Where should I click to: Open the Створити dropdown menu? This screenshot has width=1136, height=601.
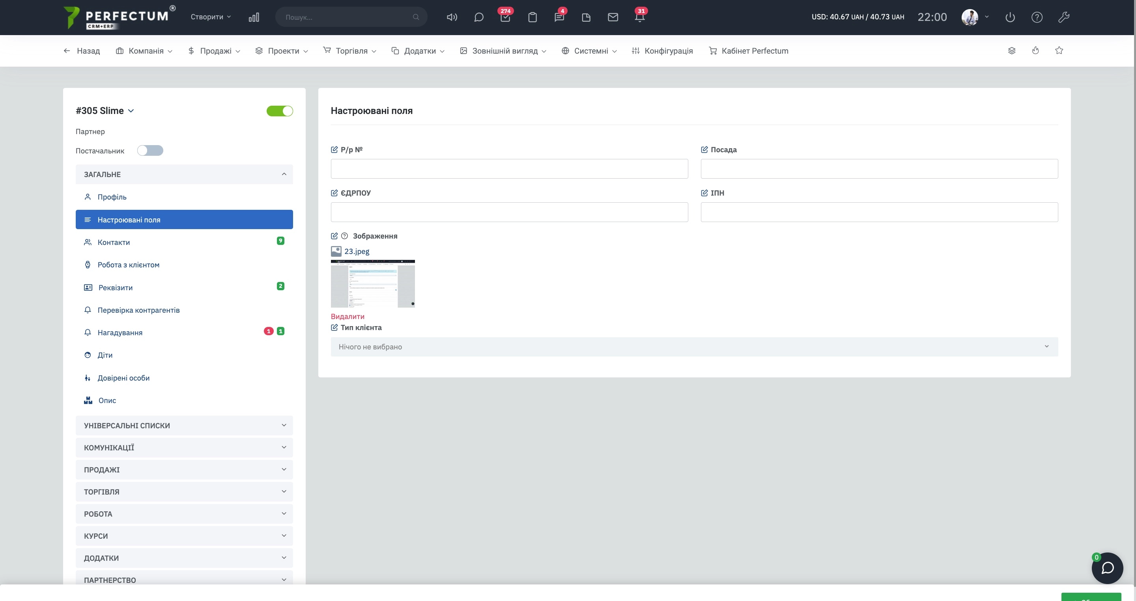point(210,17)
